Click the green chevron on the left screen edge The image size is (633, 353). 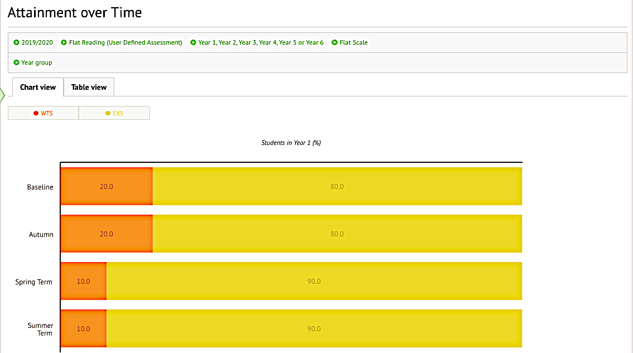[x=2, y=95]
